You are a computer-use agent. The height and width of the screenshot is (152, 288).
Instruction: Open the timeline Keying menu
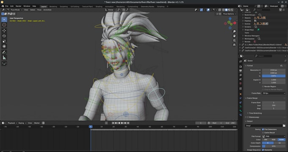22,123
